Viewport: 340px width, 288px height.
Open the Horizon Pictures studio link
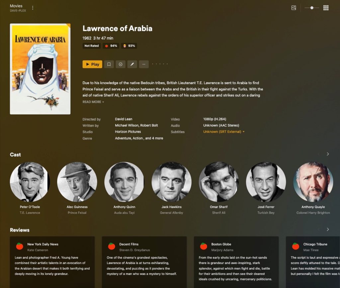coord(128,132)
